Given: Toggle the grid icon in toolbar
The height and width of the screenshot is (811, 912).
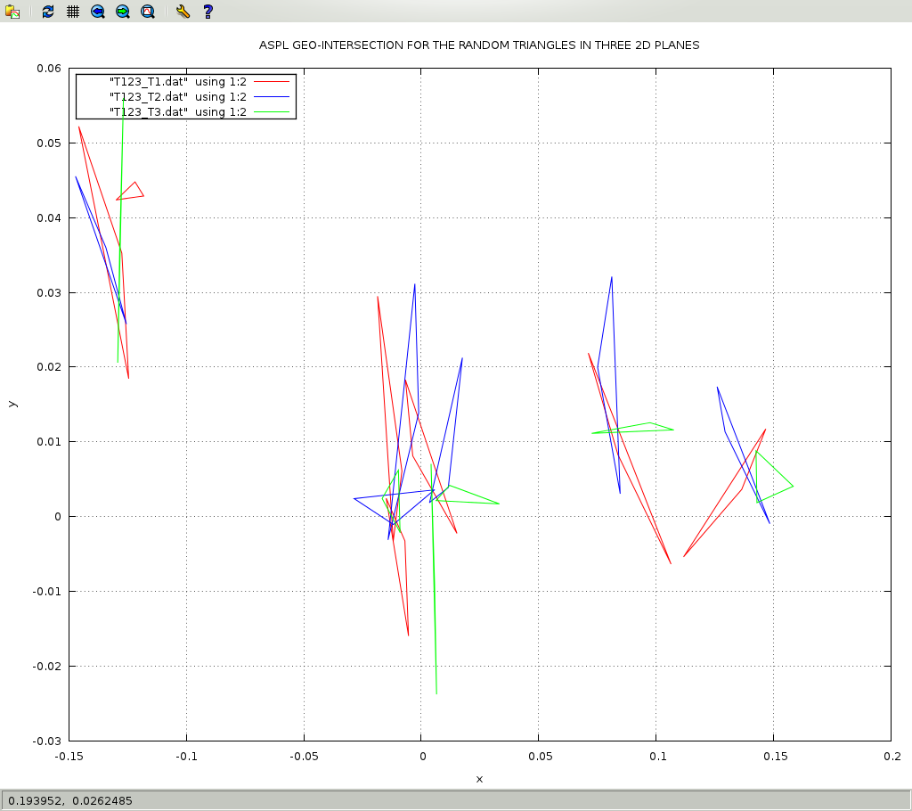Looking at the screenshot, I should click(x=73, y=12).
